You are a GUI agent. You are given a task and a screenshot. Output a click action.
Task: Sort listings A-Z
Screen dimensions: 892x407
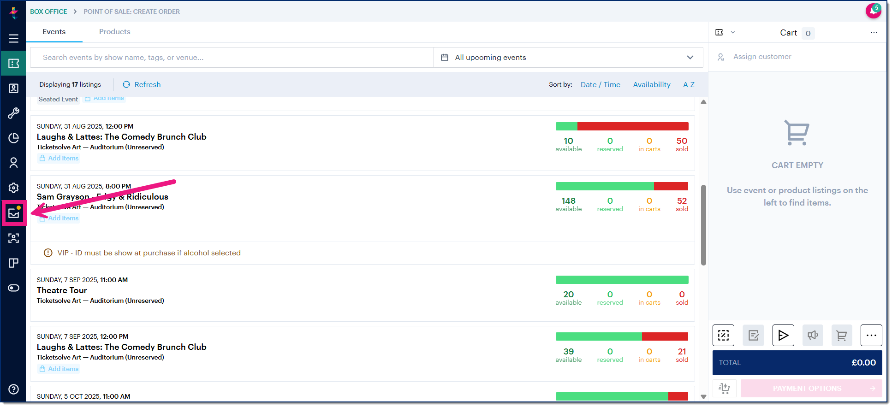689,84
